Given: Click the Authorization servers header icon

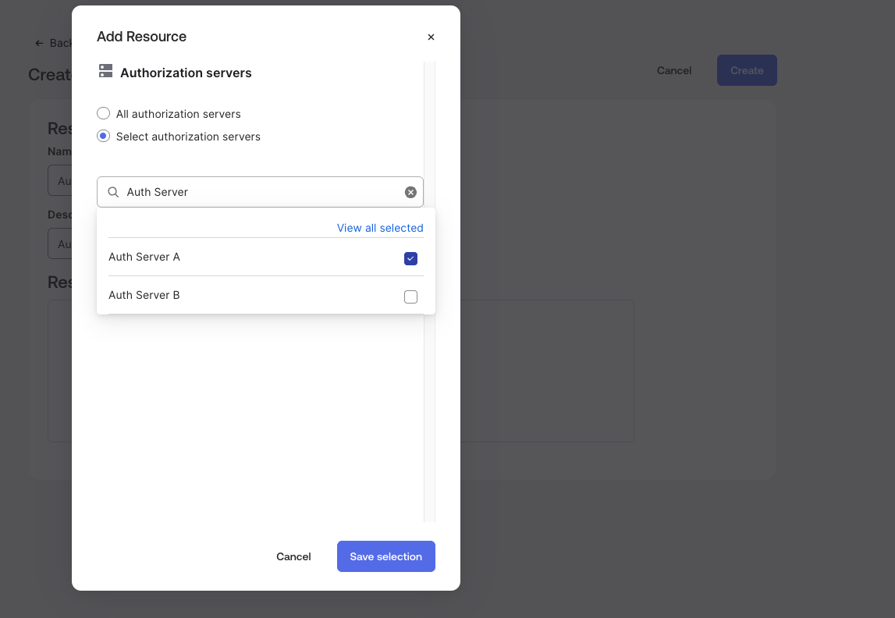Looking at the screenshot, I should 105,71.
